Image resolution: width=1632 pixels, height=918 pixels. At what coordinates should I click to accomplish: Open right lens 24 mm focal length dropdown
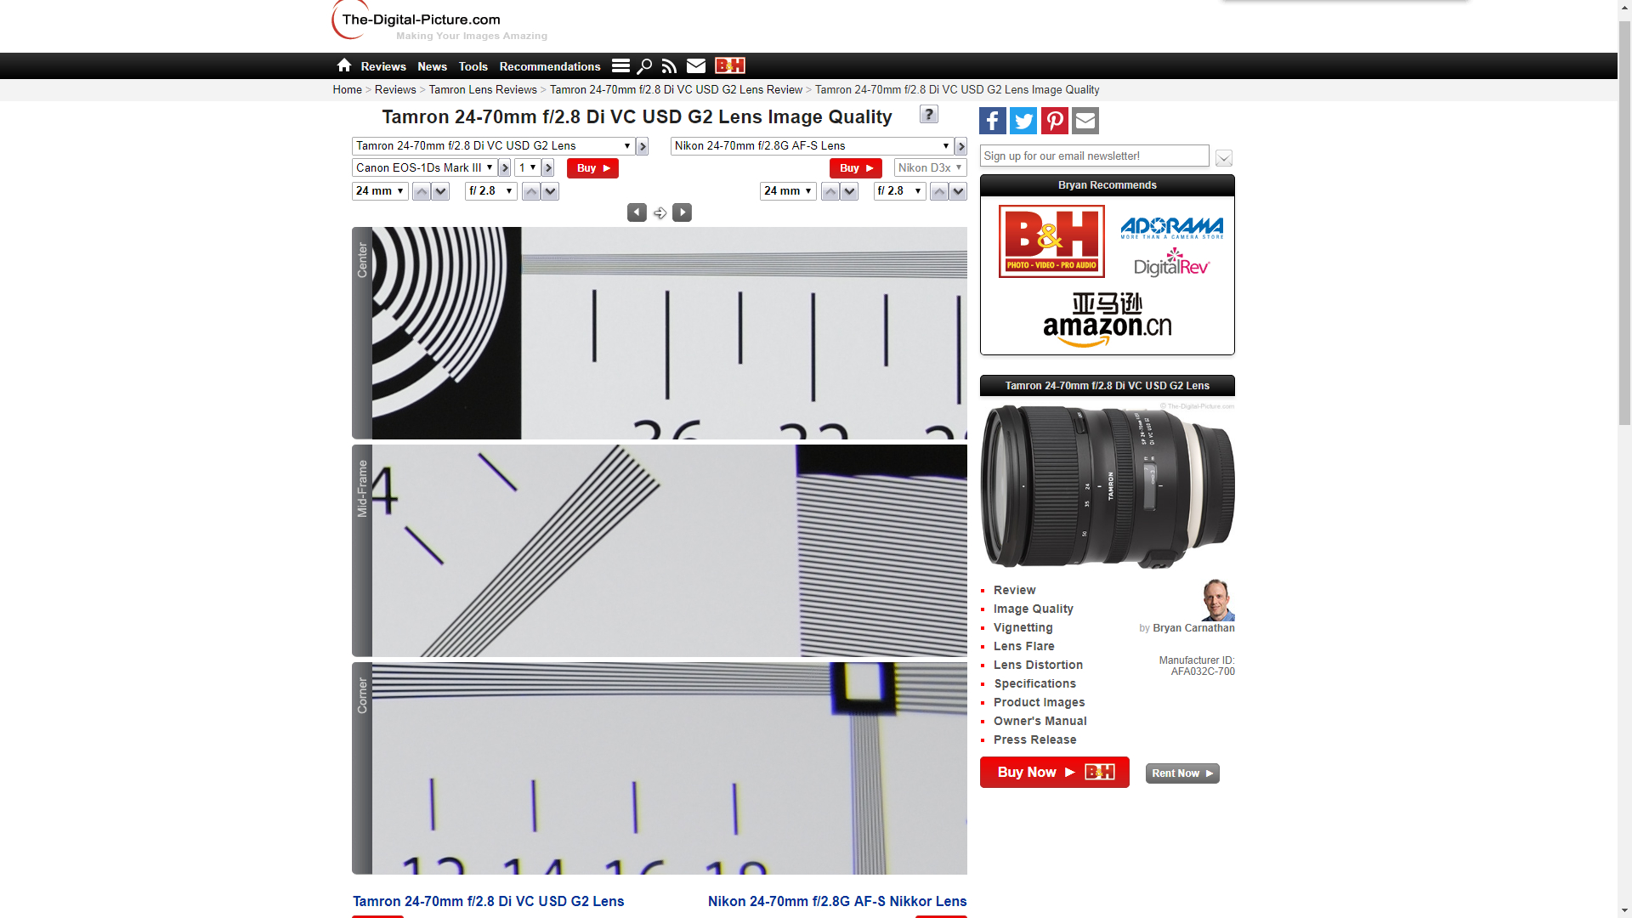(788, 191)
